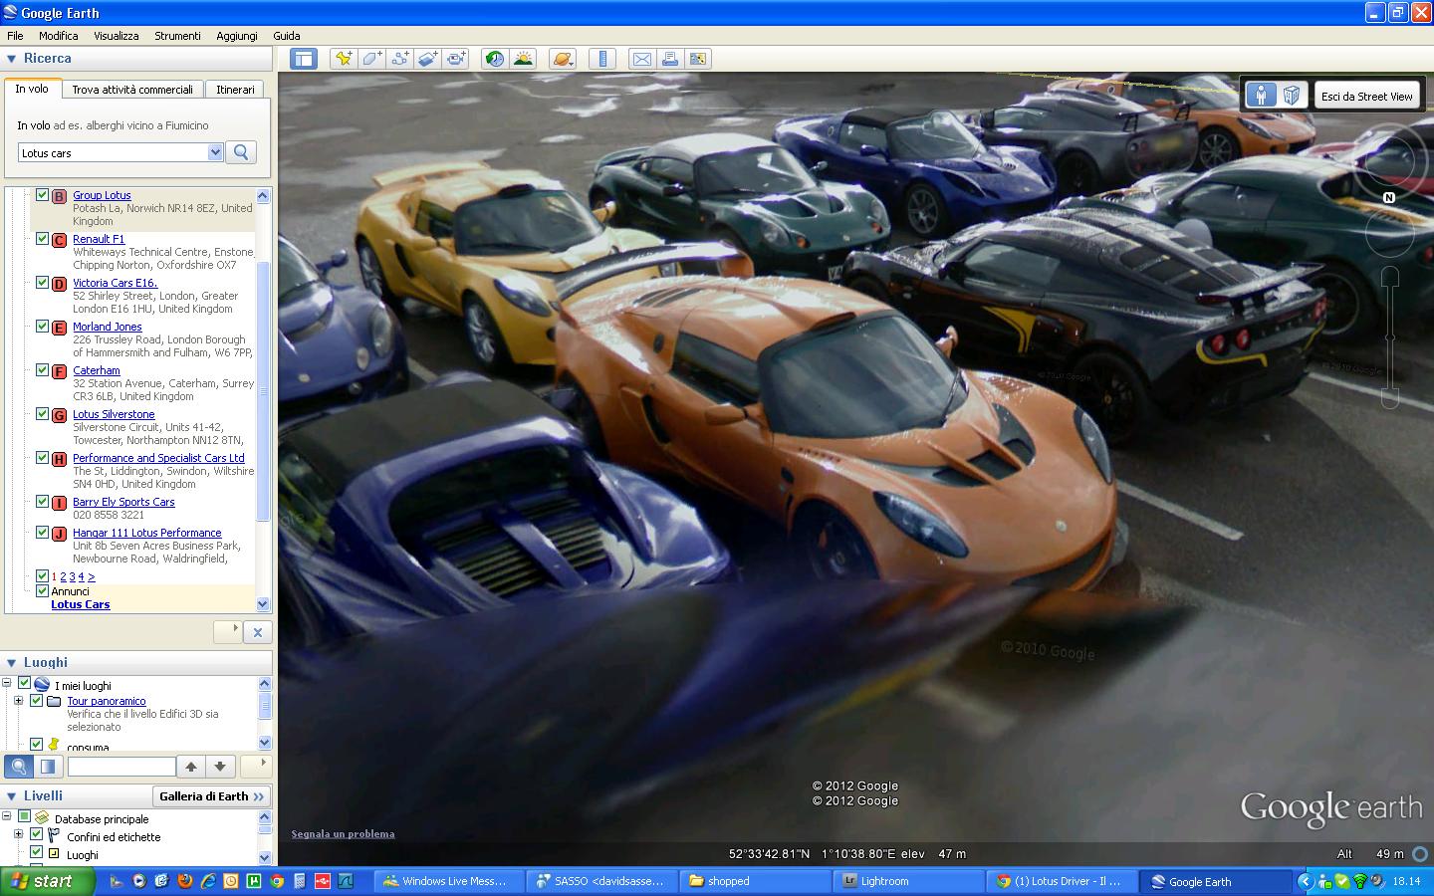Collapse the Database principale tree node
Screen dimensions: 1434x896
(7, 817)
